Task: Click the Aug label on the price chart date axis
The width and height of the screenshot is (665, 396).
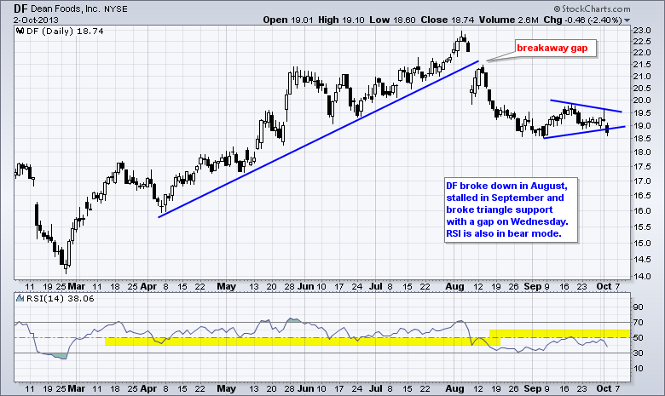Action: (x=454, y=286)
